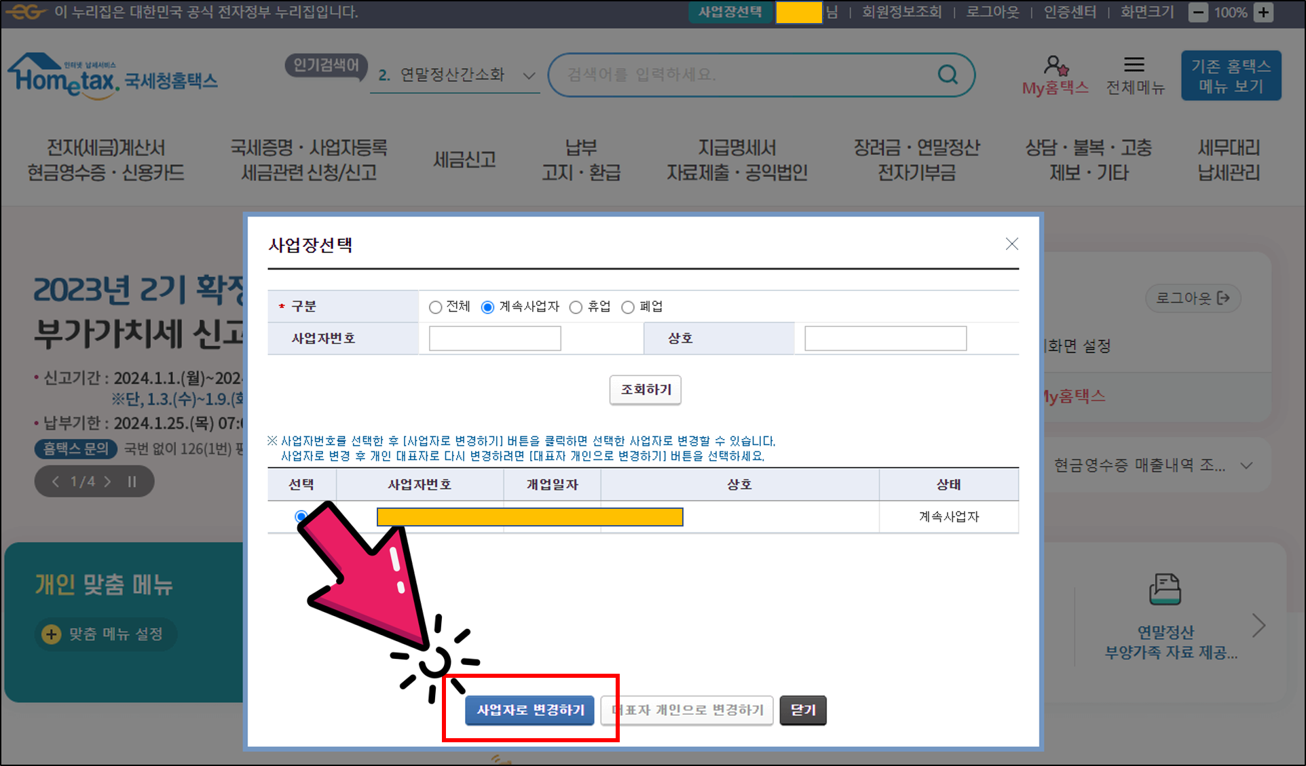The height and width of the screenshot is (766, 1306).
Task: Click the 조회하기 button
Action: [644, 390]
